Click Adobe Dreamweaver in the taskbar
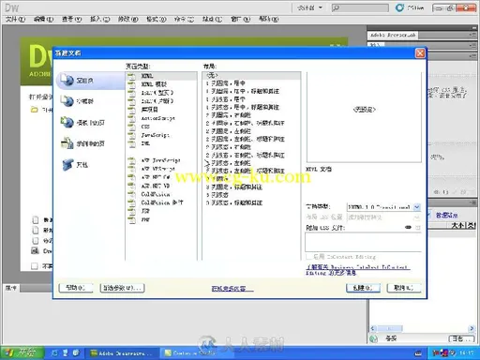480x360 pixels. point(123,353)
